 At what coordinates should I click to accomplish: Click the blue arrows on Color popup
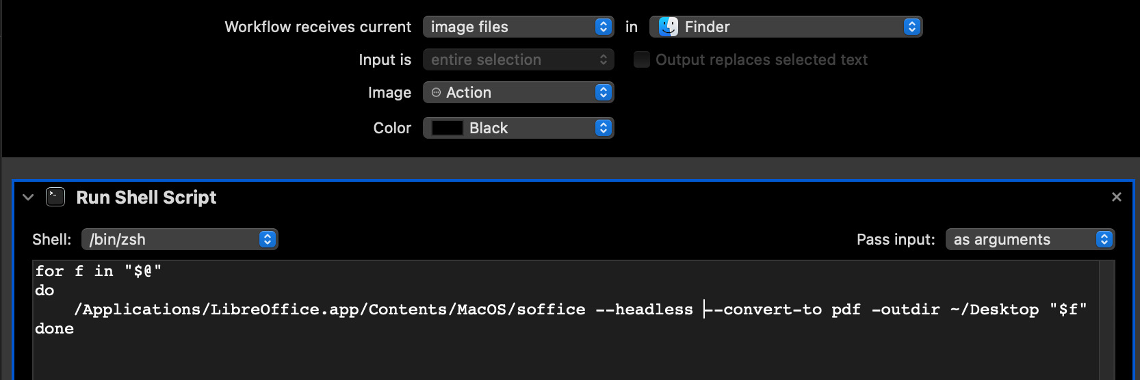click(x=603, y=128)
